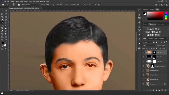Add a layer style (fx) button

[150, 90]
